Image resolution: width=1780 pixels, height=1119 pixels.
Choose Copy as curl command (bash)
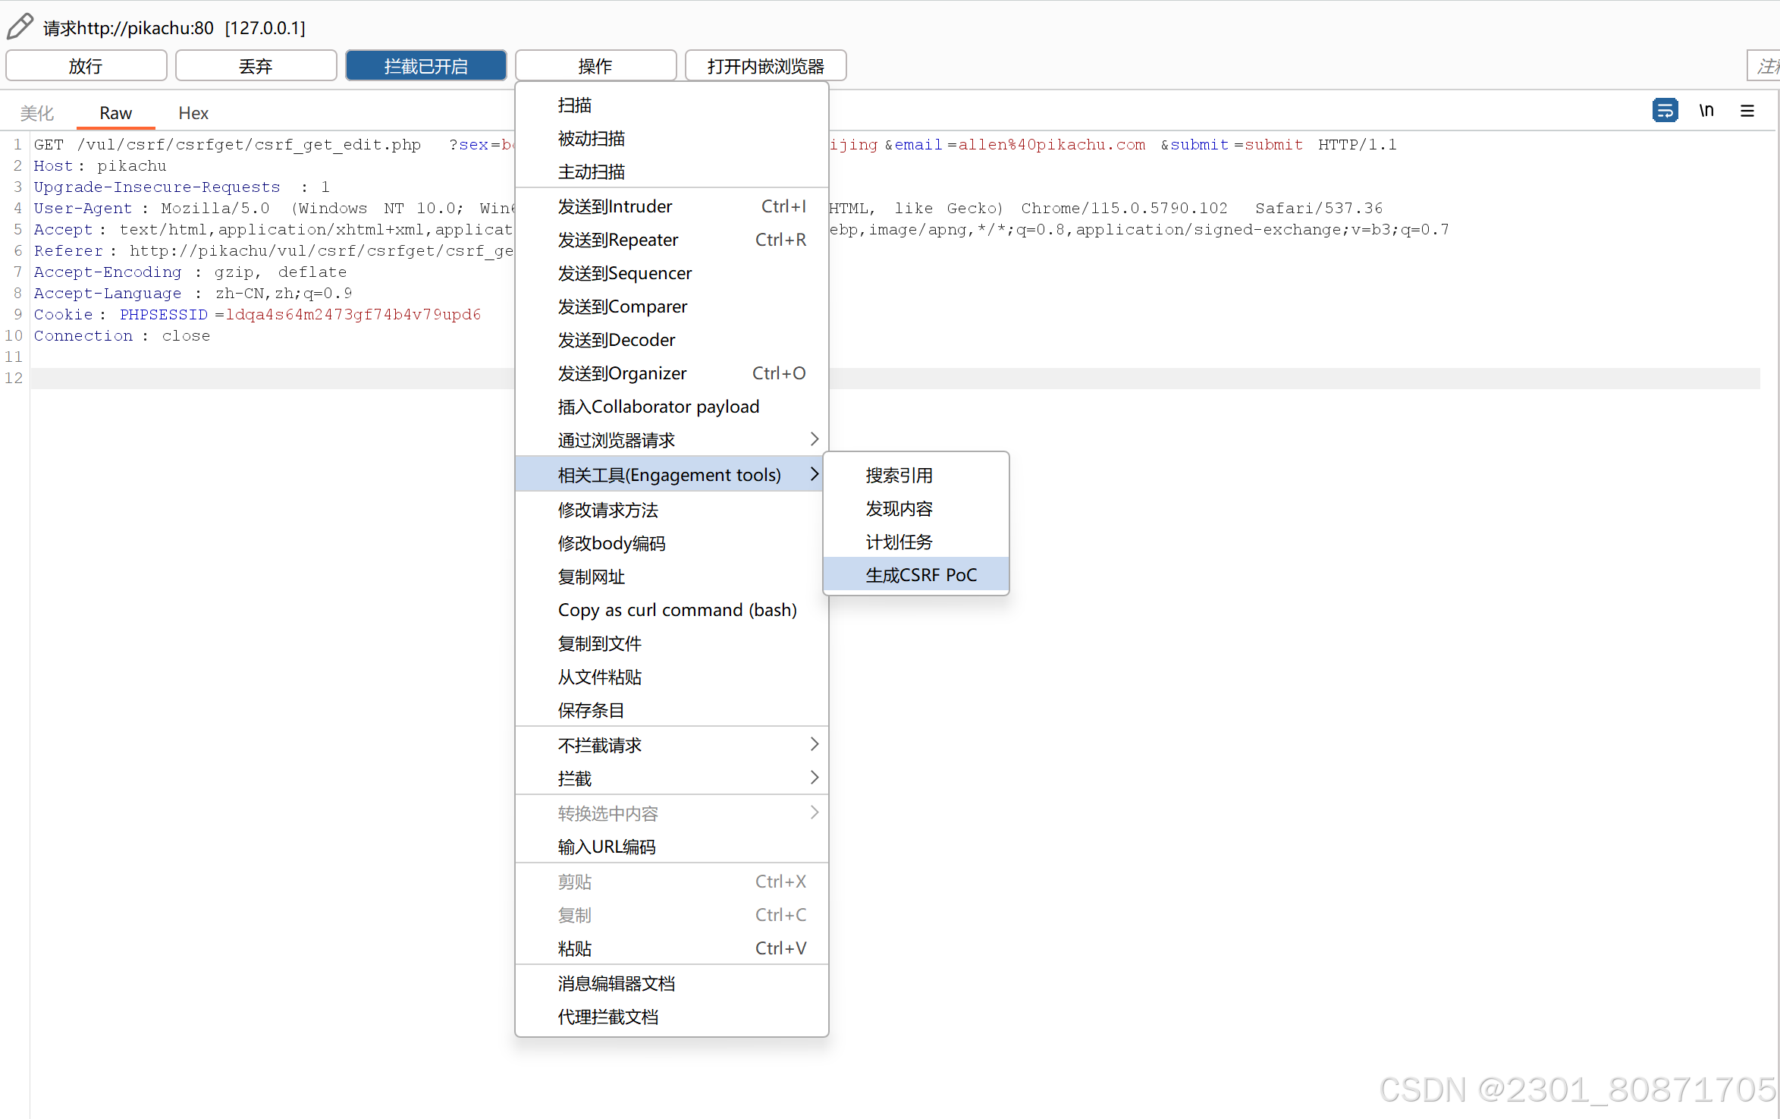click(677, 610)
